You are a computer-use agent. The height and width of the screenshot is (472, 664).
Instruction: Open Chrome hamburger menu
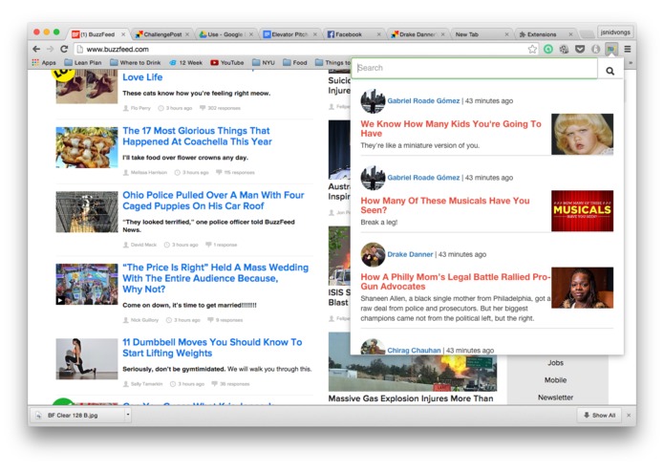click(x=628, y=49)
